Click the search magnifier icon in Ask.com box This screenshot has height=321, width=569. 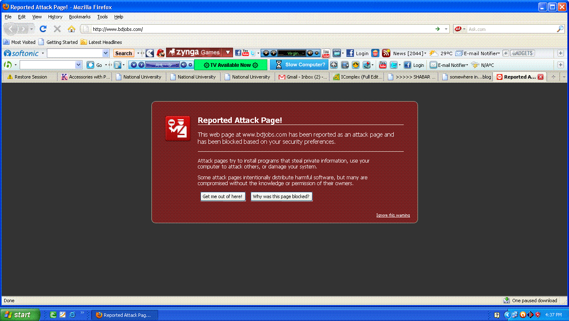coord(560,29)
